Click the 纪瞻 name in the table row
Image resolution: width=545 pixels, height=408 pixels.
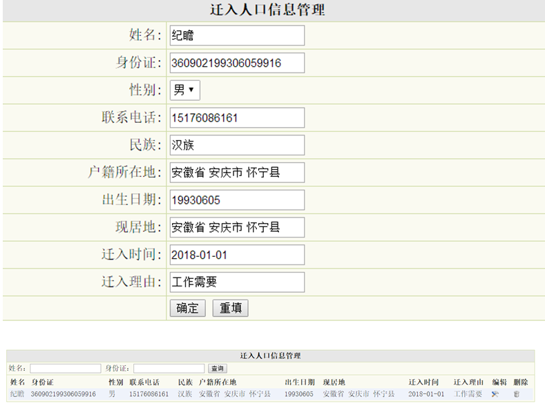point(17,394)
